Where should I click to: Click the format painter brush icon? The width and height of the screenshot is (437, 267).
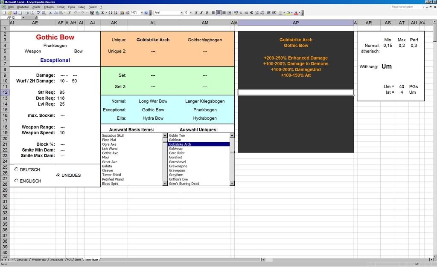[x=69, y=12]
